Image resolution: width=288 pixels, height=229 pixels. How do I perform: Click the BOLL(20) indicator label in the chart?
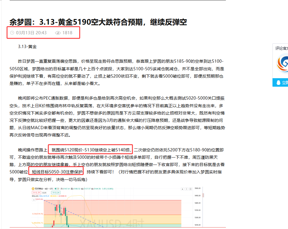click(35, 196)
